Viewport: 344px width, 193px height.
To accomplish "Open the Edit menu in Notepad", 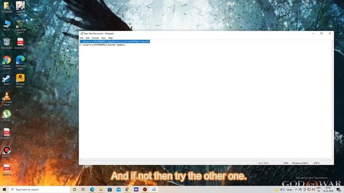I will pos(88,38).
